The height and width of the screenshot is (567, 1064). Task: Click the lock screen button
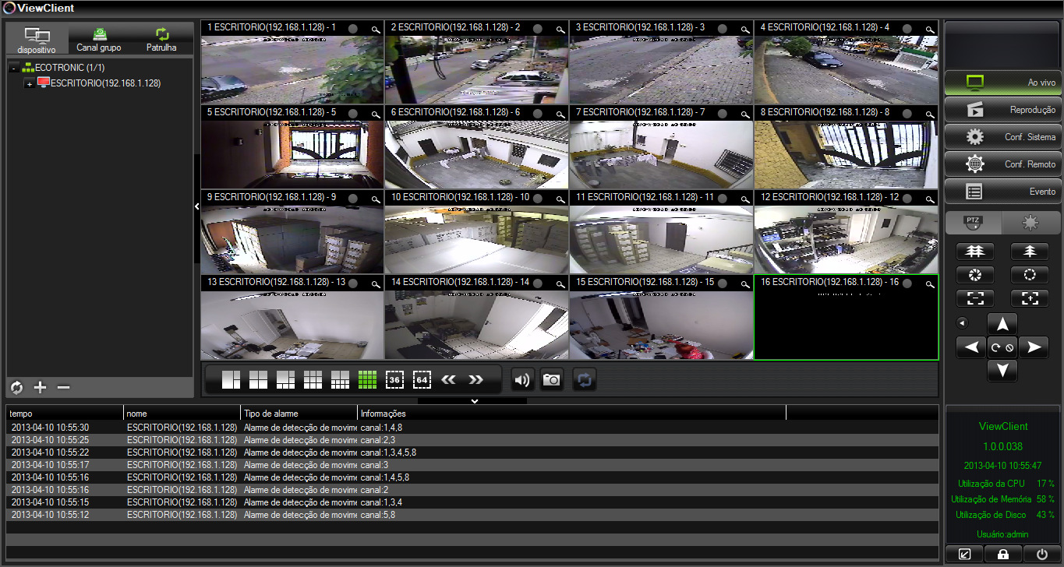click(1002, 555)
